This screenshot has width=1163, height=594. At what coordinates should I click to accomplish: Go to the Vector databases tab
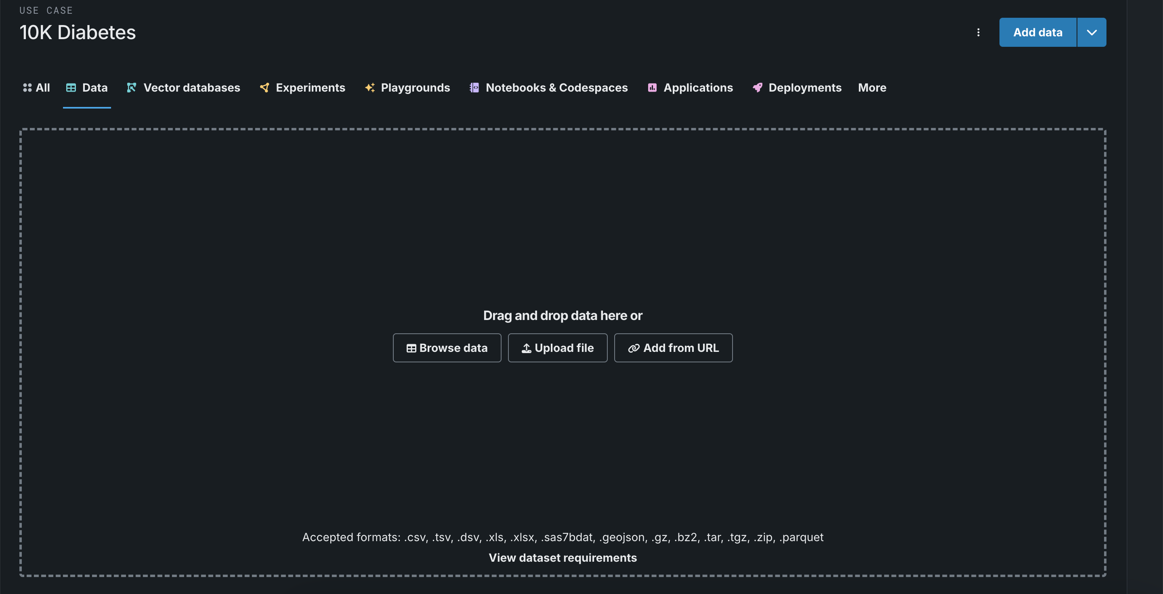[191, 88]
